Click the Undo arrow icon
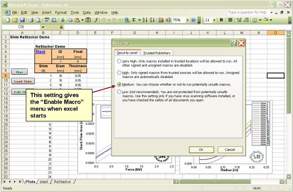293x192 pixels. (x=104, y=20)
